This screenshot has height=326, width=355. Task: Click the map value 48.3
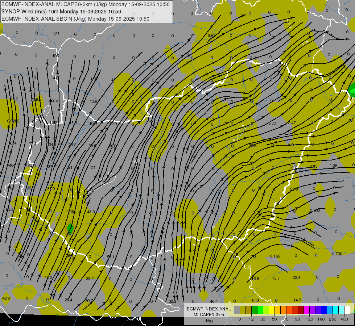91,212
